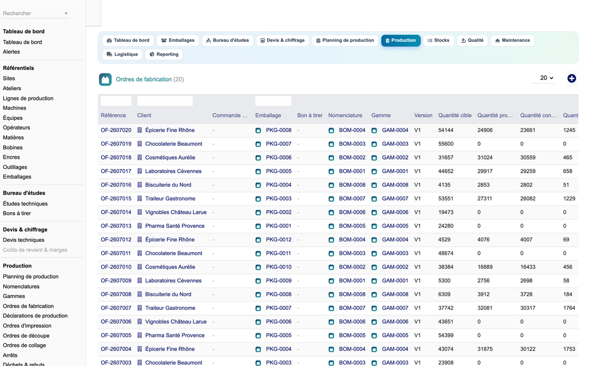Click the Emballage column filter field

pyautogui.click(x=273, y=101)
